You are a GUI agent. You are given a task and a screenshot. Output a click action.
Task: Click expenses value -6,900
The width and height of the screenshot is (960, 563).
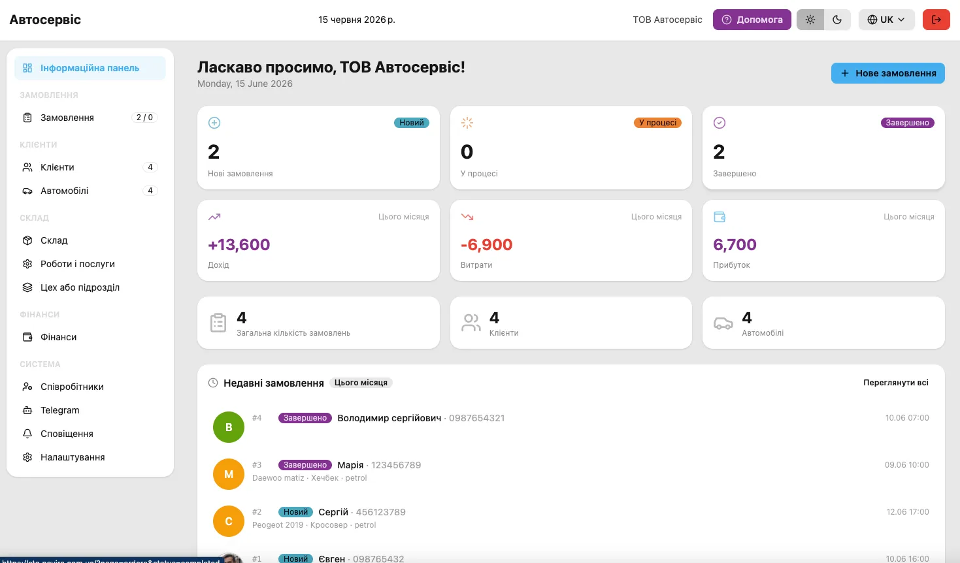click(x=487, y=245)
